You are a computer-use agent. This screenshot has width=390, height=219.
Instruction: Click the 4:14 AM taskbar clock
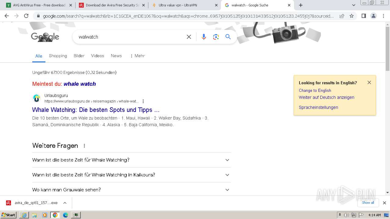[374, 215]
